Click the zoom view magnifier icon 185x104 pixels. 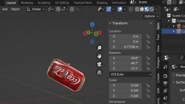99,48
